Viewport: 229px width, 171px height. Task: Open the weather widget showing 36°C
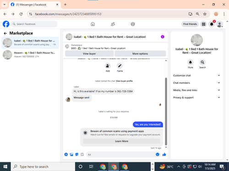(x=166, y=166)
